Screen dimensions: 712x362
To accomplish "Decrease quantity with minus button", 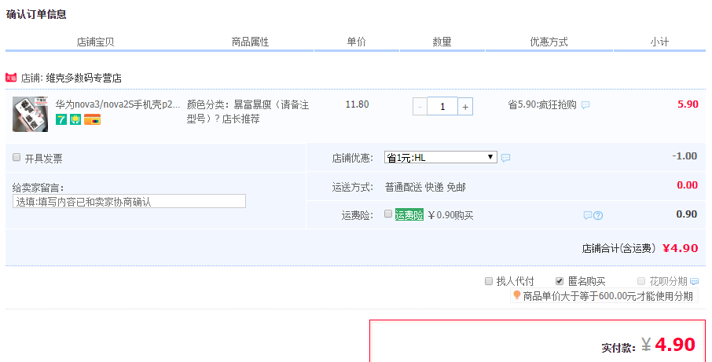I will (x=420, y=107).
